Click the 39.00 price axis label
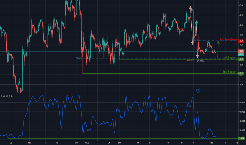Screen dimensions: 246x145 pyautogui.click(x=241, y=85)
